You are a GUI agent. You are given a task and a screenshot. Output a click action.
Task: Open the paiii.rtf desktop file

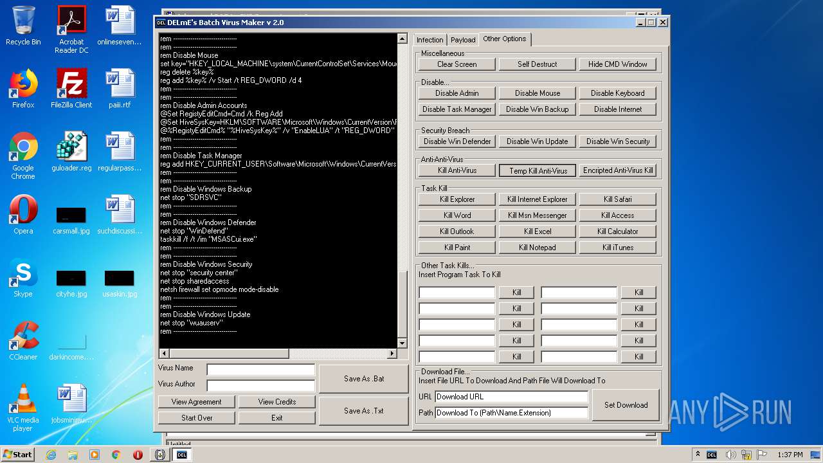120,89
